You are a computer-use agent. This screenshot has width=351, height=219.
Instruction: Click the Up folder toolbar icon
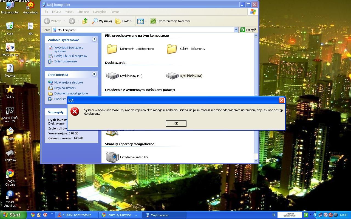[x=85, y=21]
